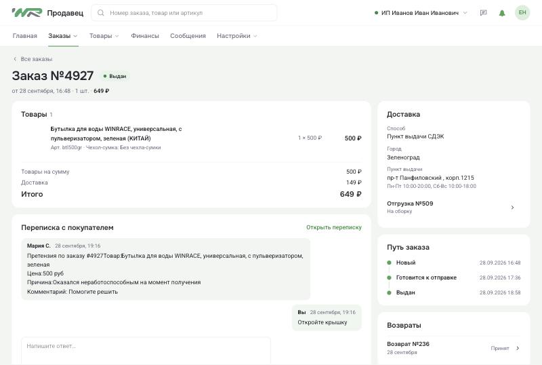Expand ИП Иванов Иван Иванович account dropdown
Viewport: 542px width, 365px height.
coord(421,13)
